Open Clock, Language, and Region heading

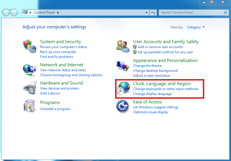pyautogui.click(x=162, y=84)
